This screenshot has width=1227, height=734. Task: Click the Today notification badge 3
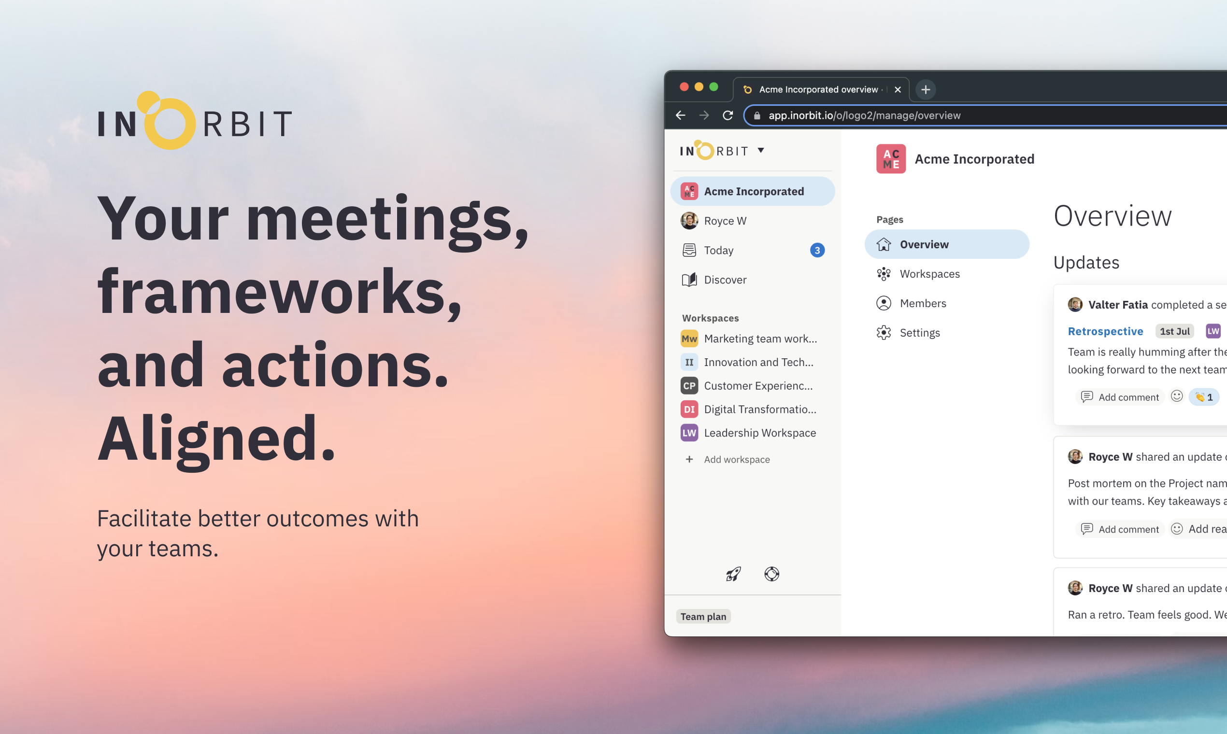click(x=817, y=250)
